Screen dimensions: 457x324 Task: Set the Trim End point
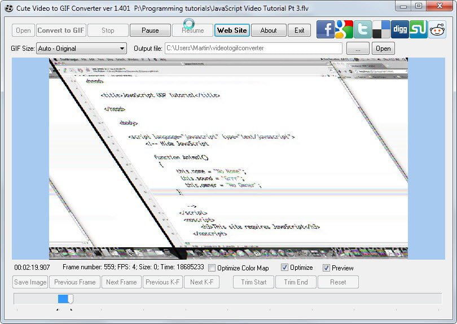click(296, 282)
